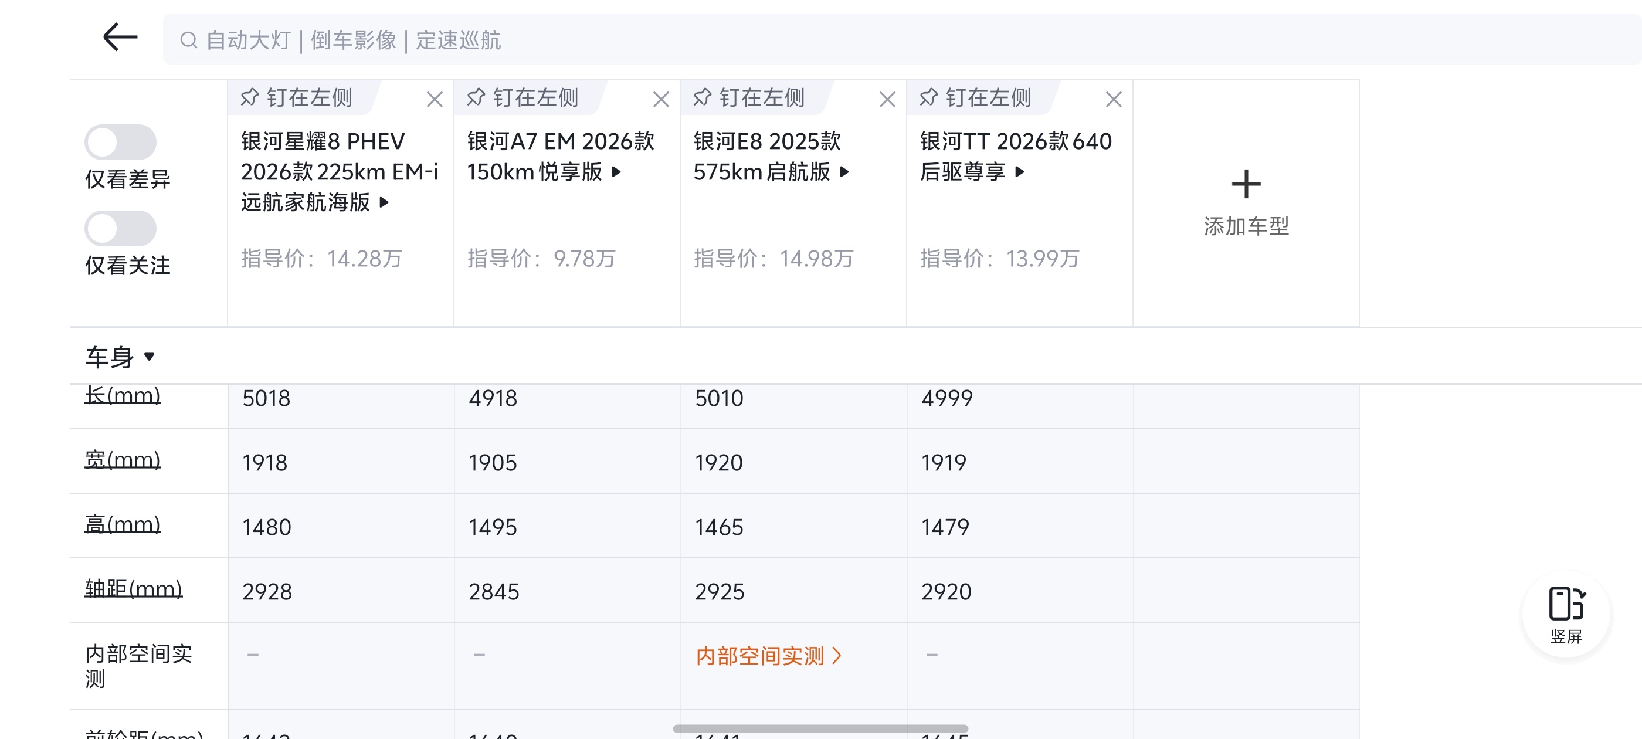The height and width of the screenshot is (739, 1642).
Task: Open trim selector for 银河A7 EM 悦享版
Action: click(616, 172)
